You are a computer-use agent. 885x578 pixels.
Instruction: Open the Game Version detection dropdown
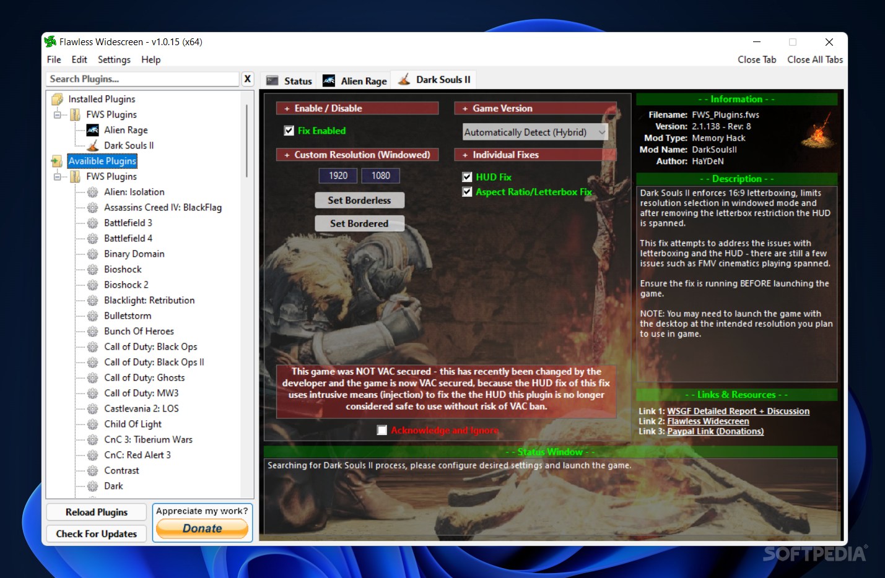click(535, 132)
